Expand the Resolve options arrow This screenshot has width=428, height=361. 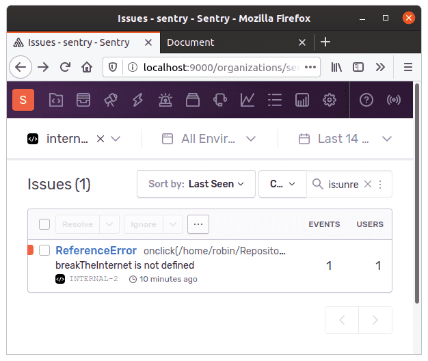coord(109,224)
